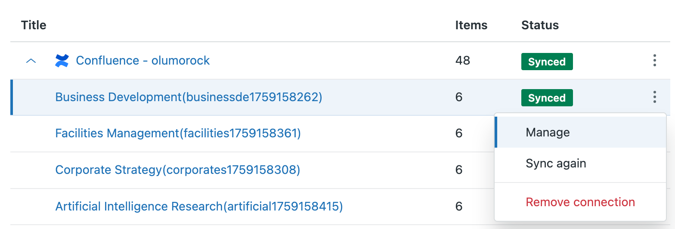The width and height of the screenshot is (675, 229).
Task: Click Synced badge in Business Development row
Action: click(x=547, y=98)
